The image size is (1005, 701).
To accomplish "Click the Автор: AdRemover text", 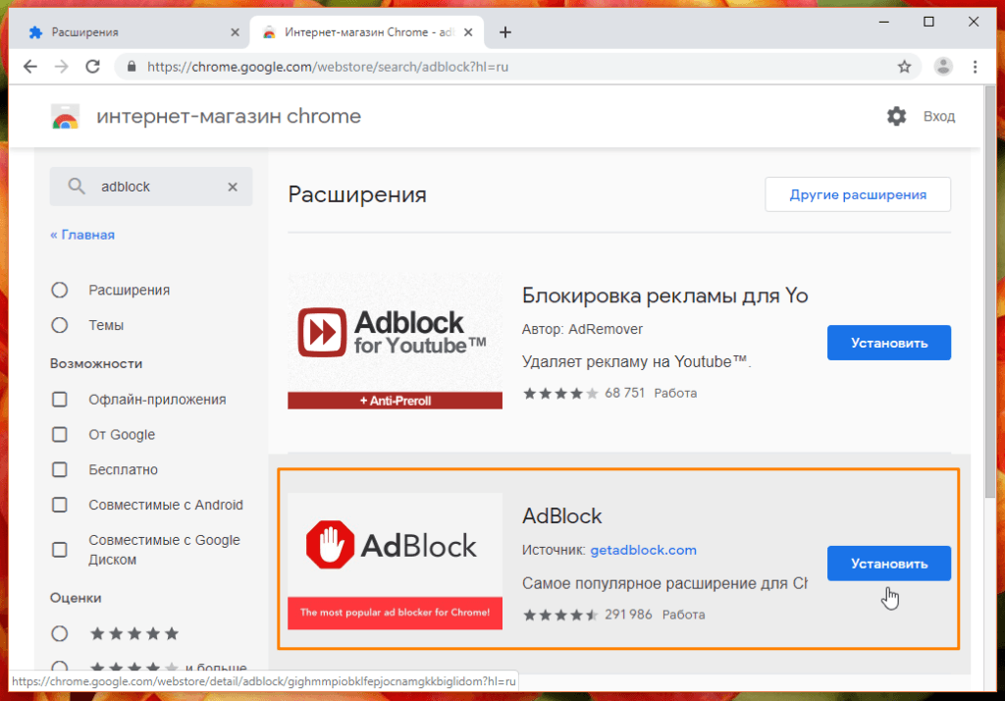I will coord(582,330).
